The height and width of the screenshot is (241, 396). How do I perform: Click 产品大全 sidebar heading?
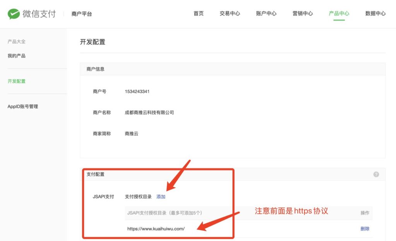click(16, 41)
